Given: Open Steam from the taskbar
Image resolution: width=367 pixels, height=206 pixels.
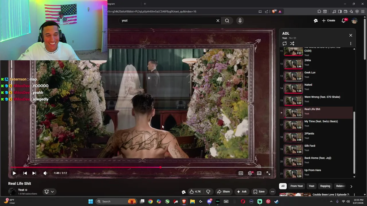Looking at the screenshot, I should (276, 201).
